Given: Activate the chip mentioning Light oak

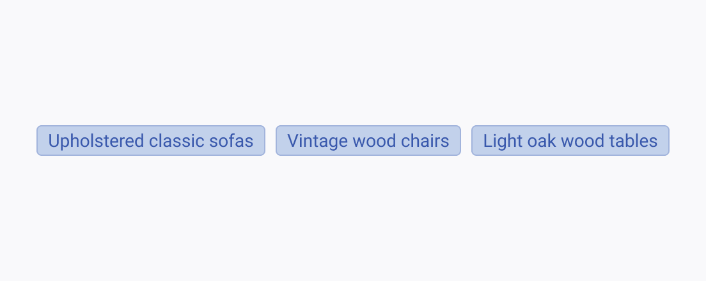Looking at the screenshot, I should 570,140.
